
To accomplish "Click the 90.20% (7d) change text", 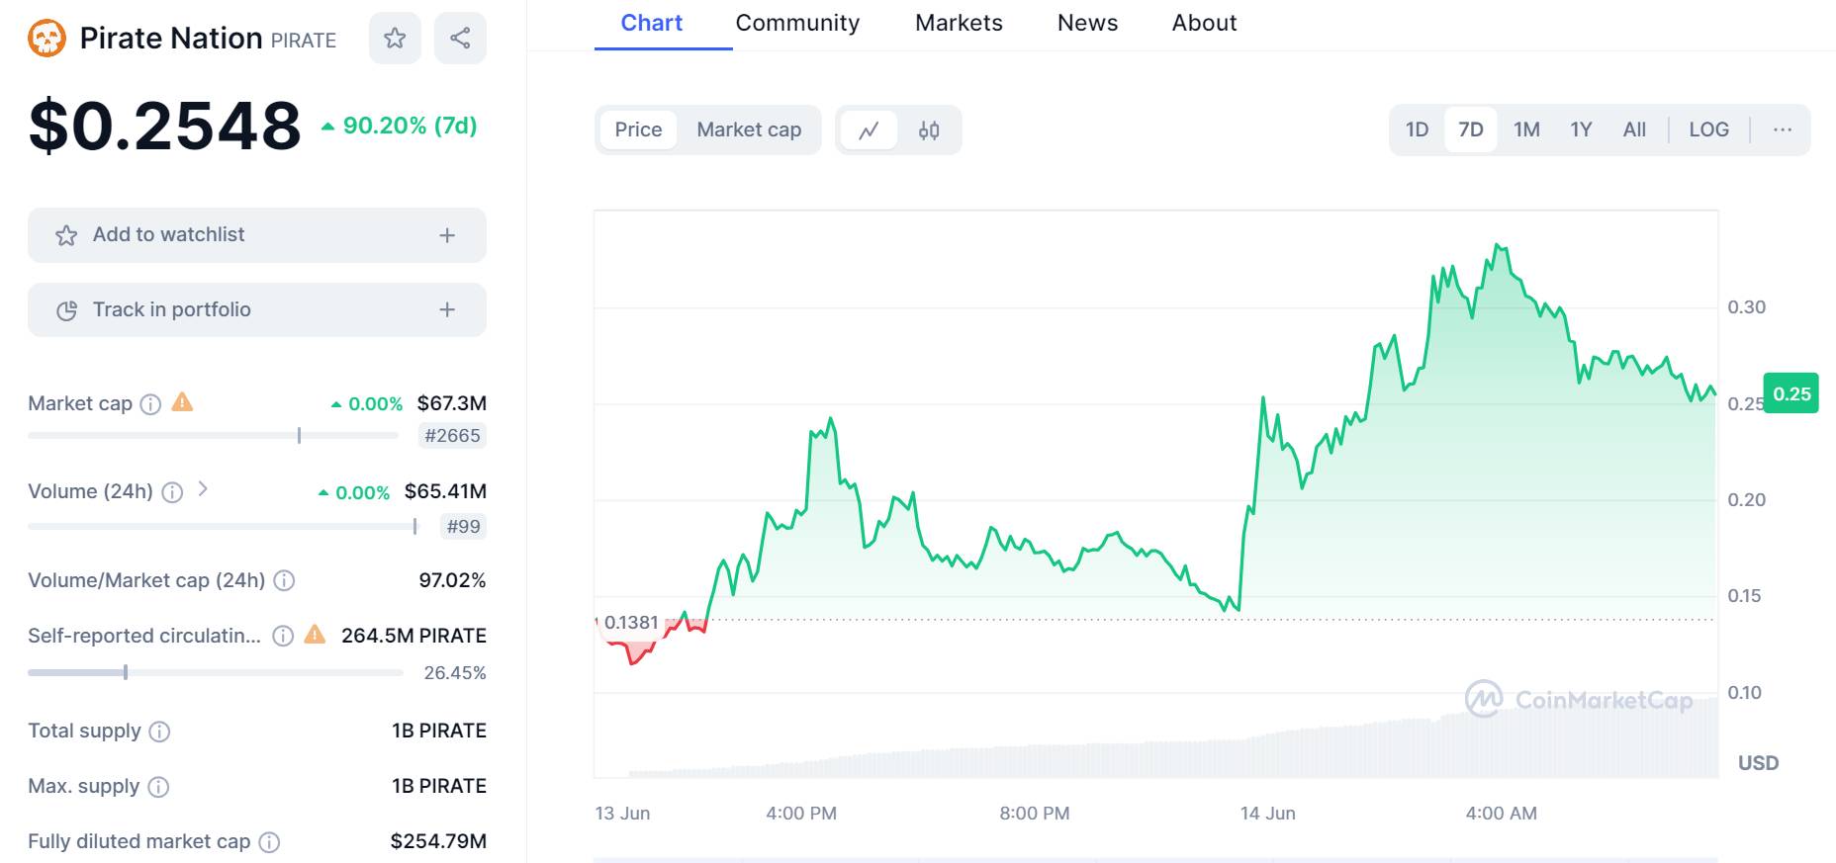I will (x=410, y=127).
